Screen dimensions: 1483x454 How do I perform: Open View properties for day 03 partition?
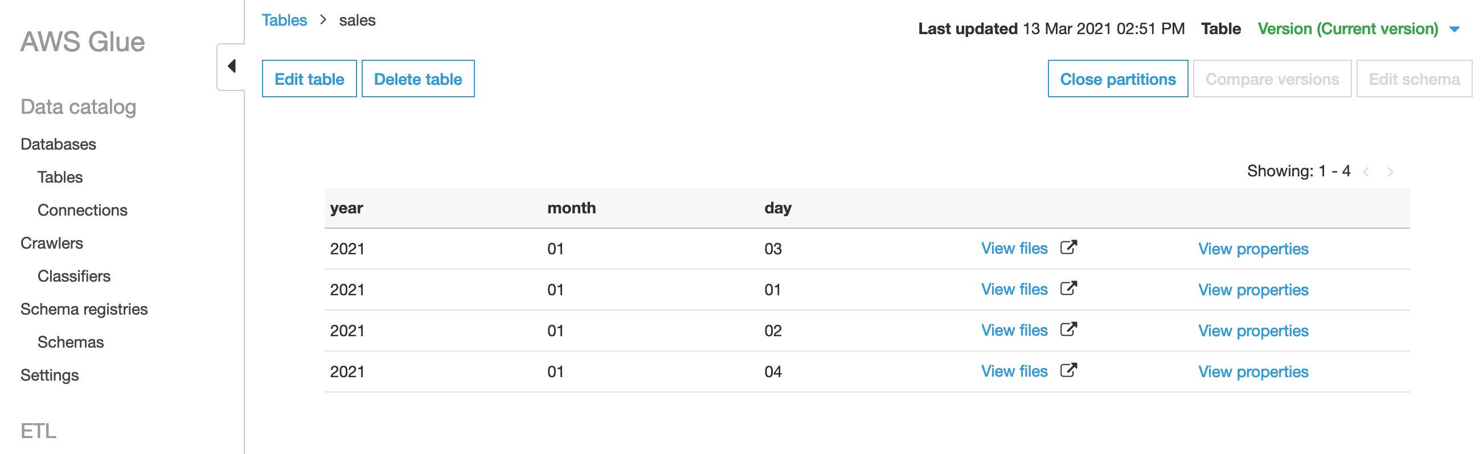(x=1253, y=249)
